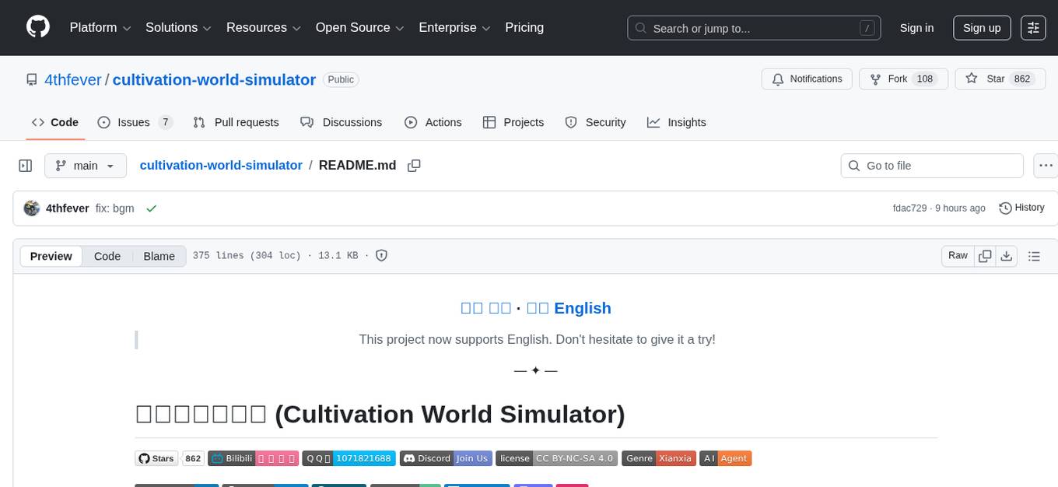Open the README outline icon
The height and width of the screenshot is (487, 1058).
(x=1034, y=255)
